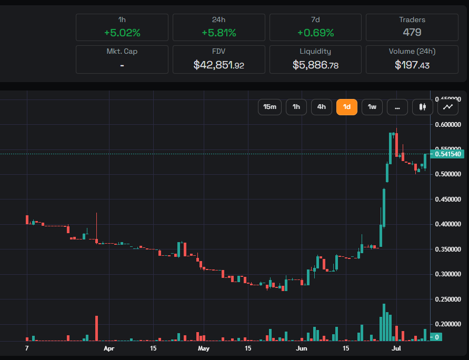Click the volume indicator value 0 label
The width and height of the screenshot is (469, 360).
coord(436,337)
